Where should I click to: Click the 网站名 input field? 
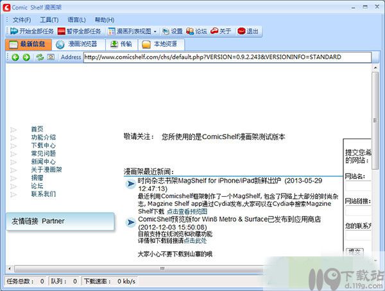pos(358,186)
